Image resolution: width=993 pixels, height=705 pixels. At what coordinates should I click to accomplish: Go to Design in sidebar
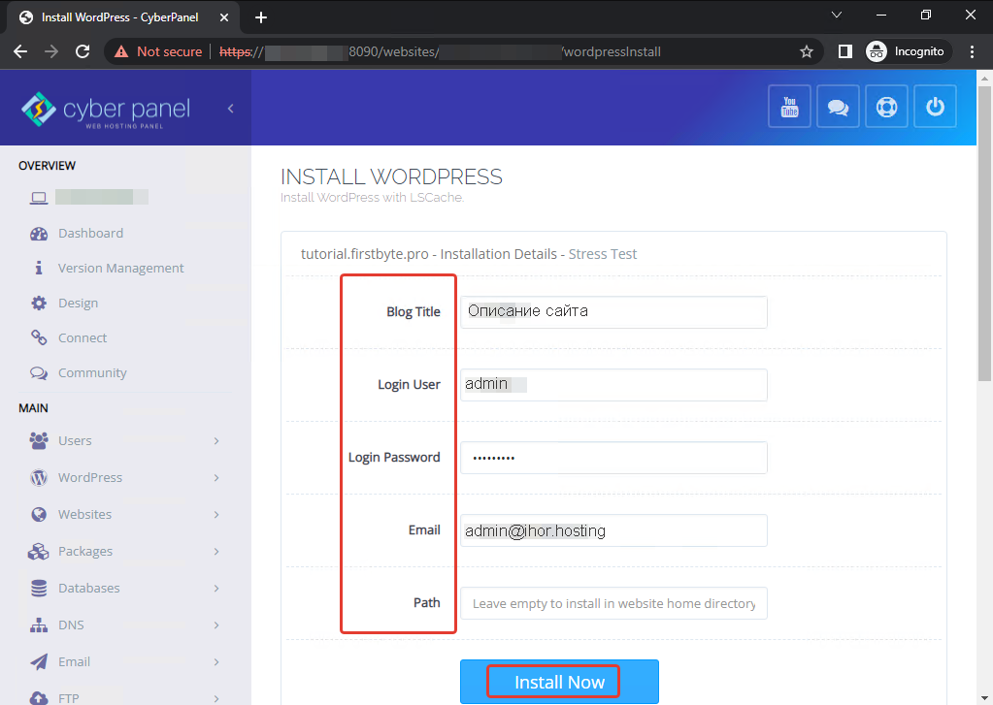click(x=78, y=304)
